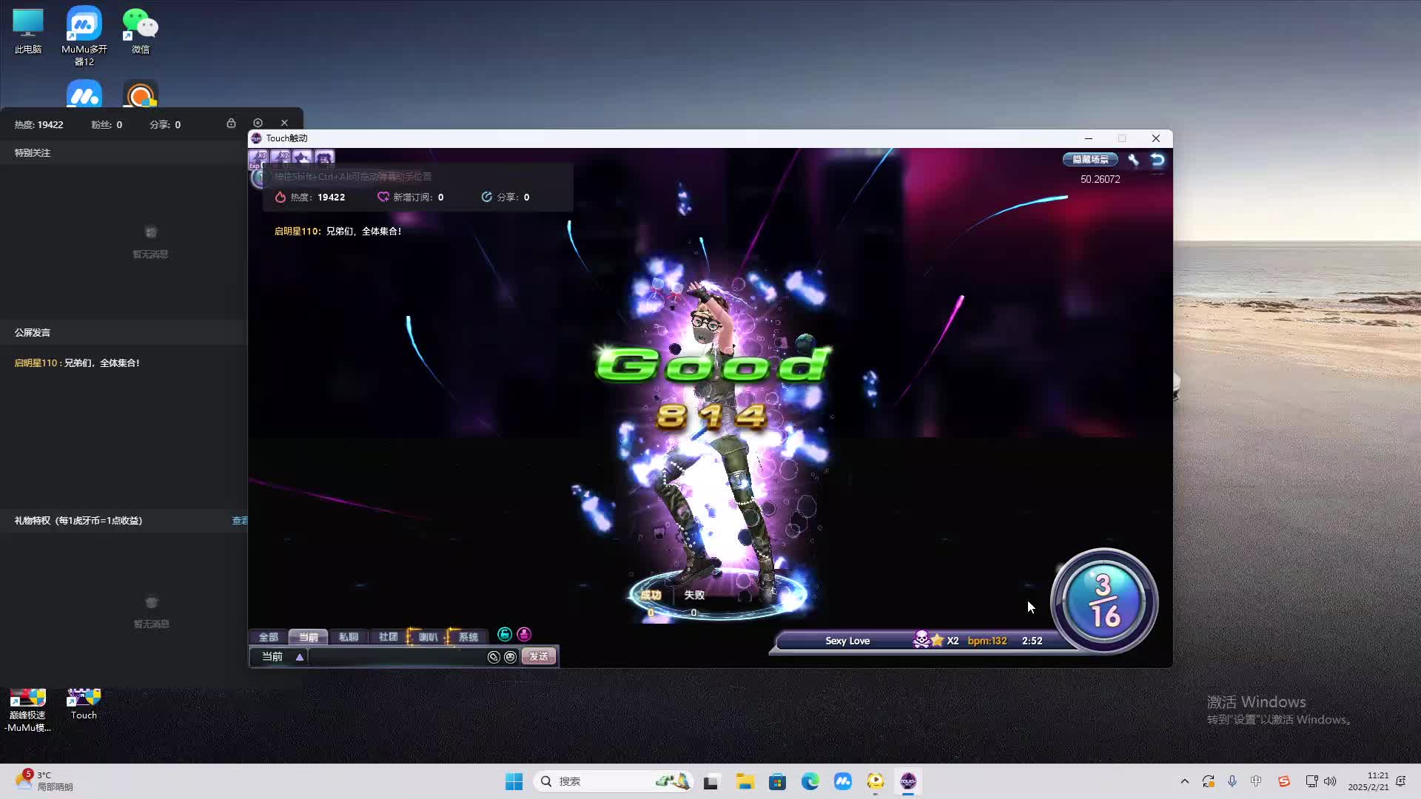Switch to the 私聊 chat tab

click(x=349, y=636)
